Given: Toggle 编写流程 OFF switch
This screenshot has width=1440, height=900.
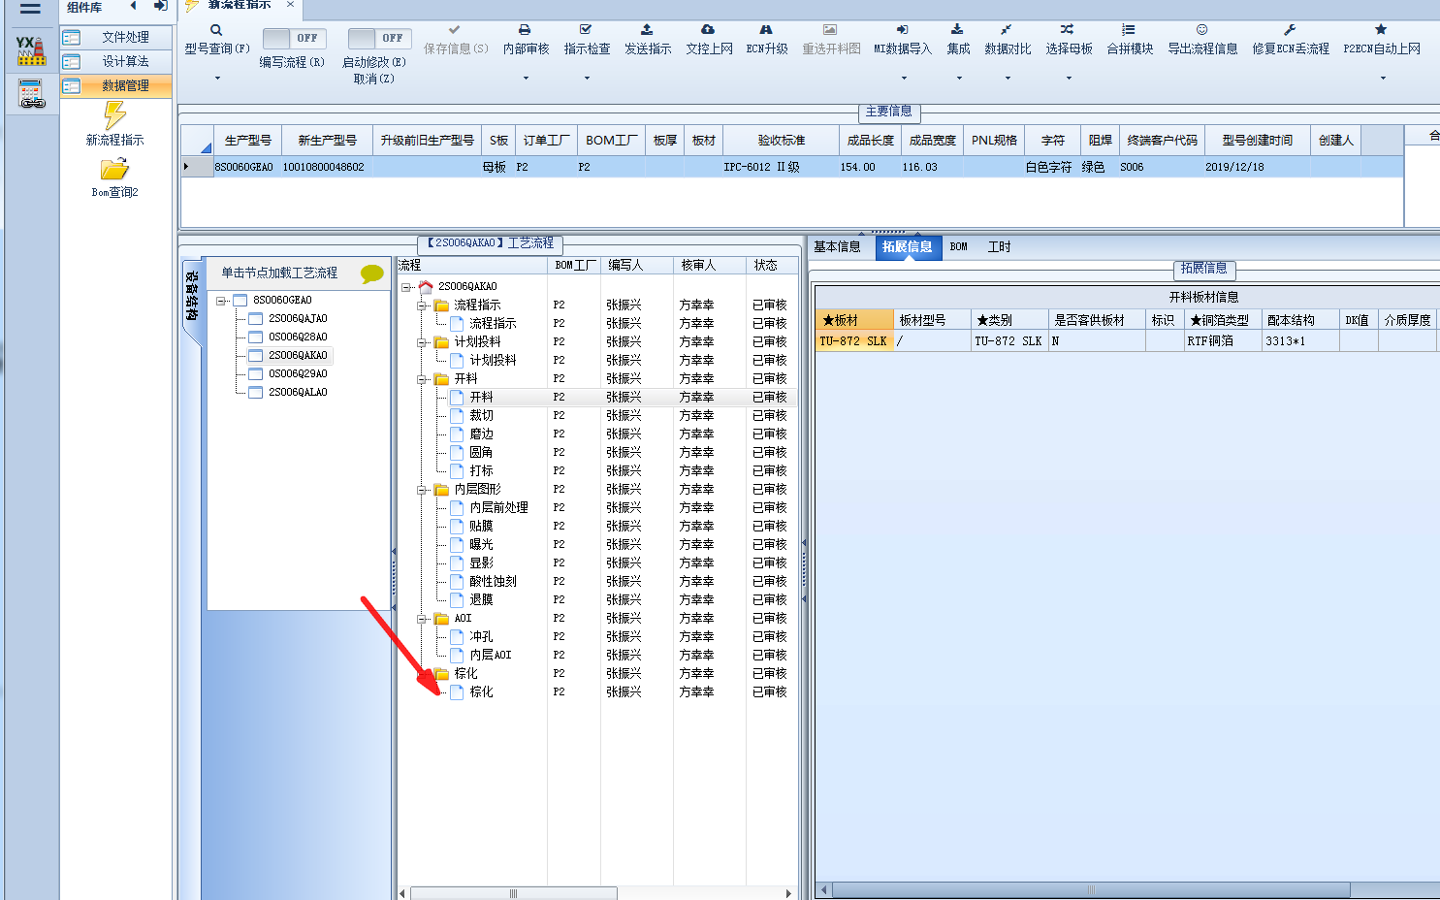Looking at the screenshot, I should [294, 38].
